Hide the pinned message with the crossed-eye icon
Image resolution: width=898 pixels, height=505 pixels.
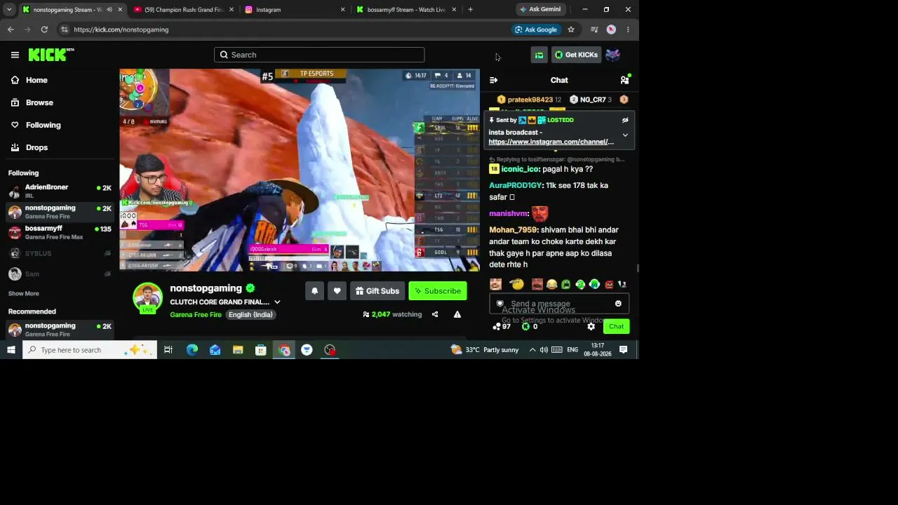[625, 120]
